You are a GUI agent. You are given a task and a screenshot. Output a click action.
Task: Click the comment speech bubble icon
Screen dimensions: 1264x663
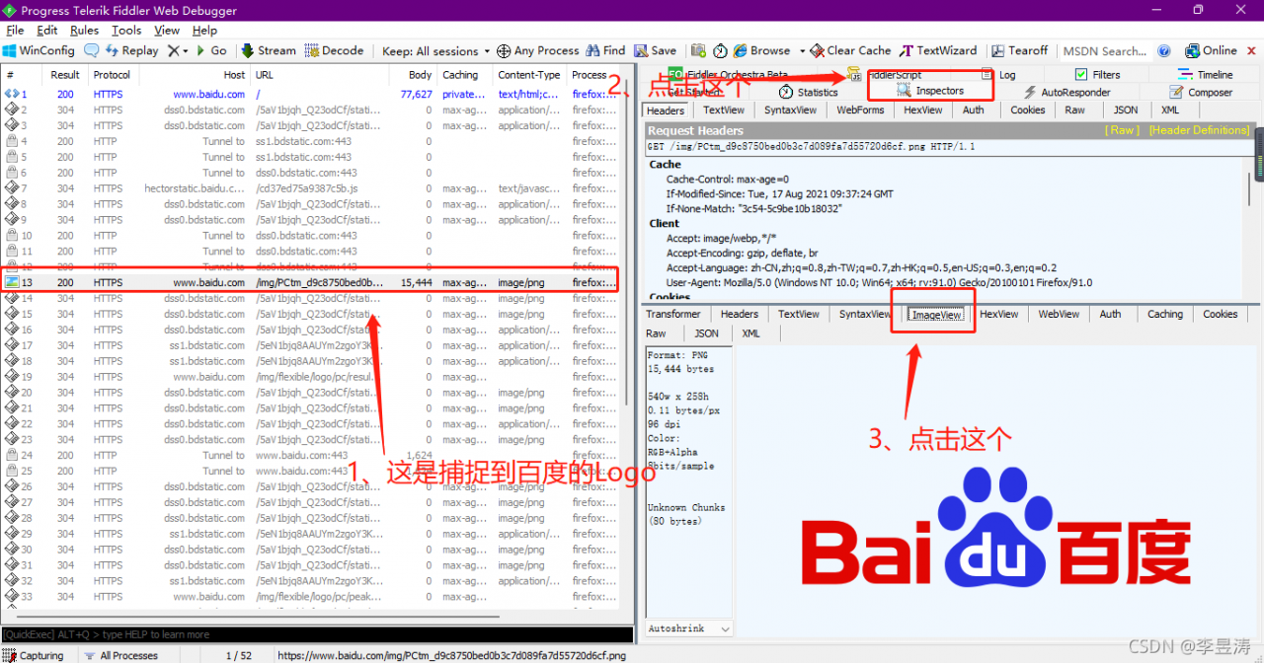tap(91, 50)
